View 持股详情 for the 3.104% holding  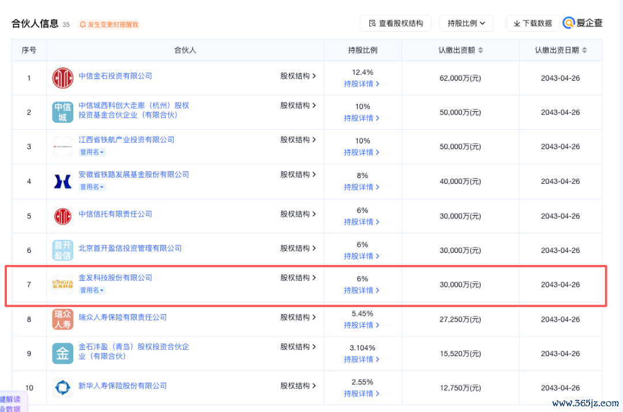[362, 359]
